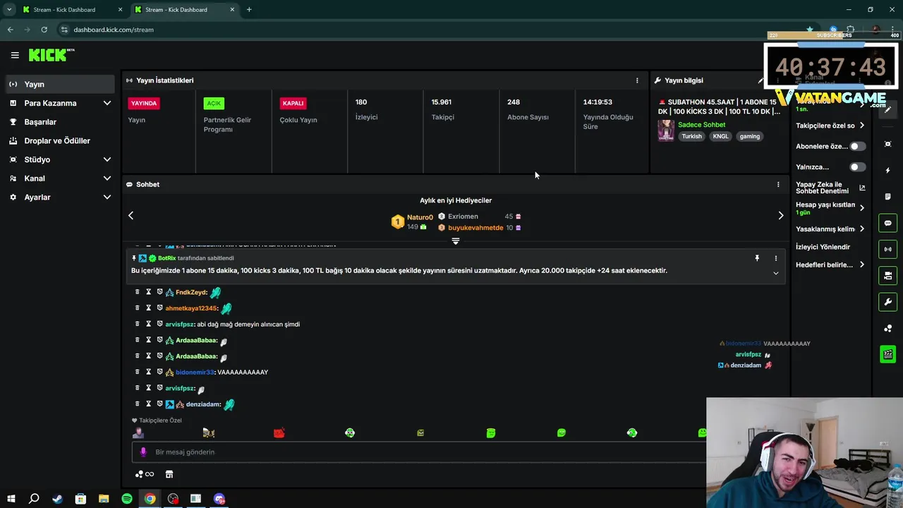903x508 pixels.
Task: Reload the page in browser
Action: pyautogui.click(x=44, y=30)
